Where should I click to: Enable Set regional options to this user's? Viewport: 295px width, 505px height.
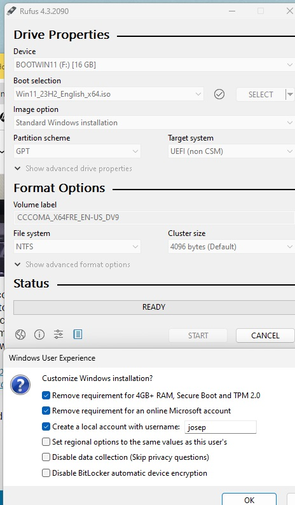click(46, 442)
